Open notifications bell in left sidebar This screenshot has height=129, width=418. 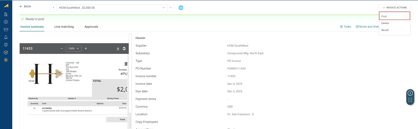point(6,37)
